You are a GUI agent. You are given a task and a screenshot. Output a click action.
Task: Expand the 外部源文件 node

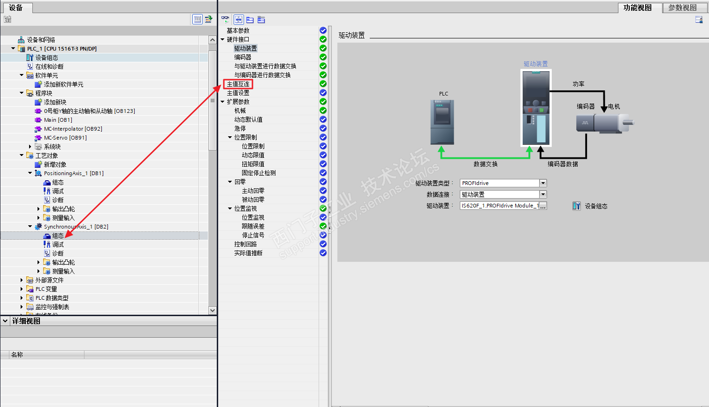(x=22, y=280)
